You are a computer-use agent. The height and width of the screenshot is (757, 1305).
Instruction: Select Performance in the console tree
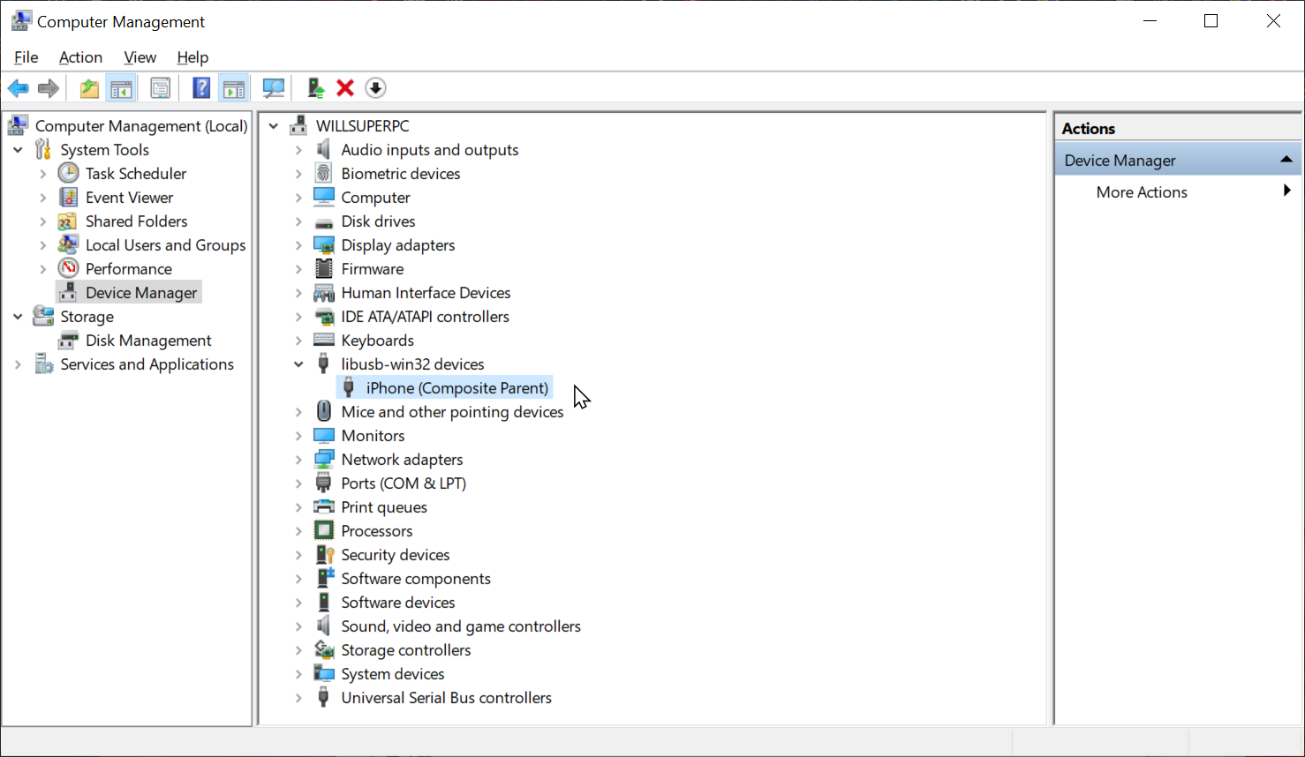click(128, 269)
